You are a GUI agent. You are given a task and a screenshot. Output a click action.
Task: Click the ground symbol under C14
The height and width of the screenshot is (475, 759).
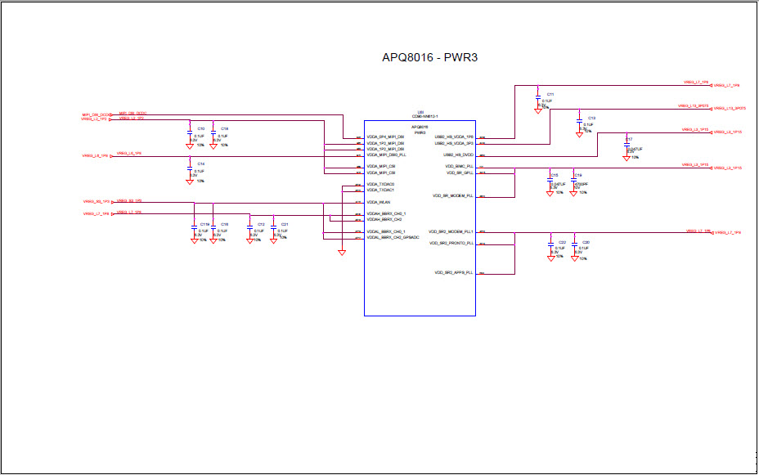coord(189,182)
